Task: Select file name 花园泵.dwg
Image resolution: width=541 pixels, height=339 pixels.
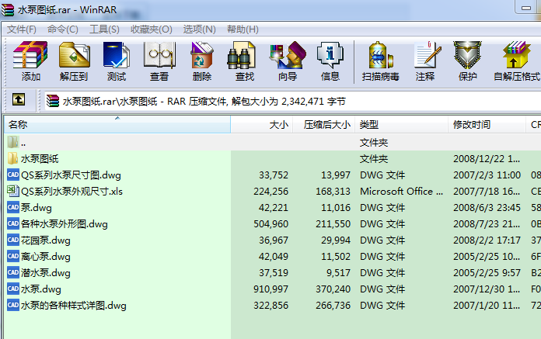Action: pos(46,240)
